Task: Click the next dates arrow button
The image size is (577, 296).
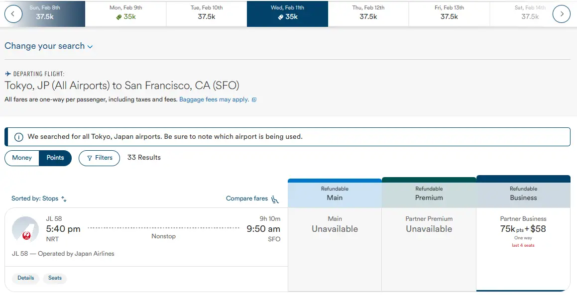Action: tap(561, 14)
